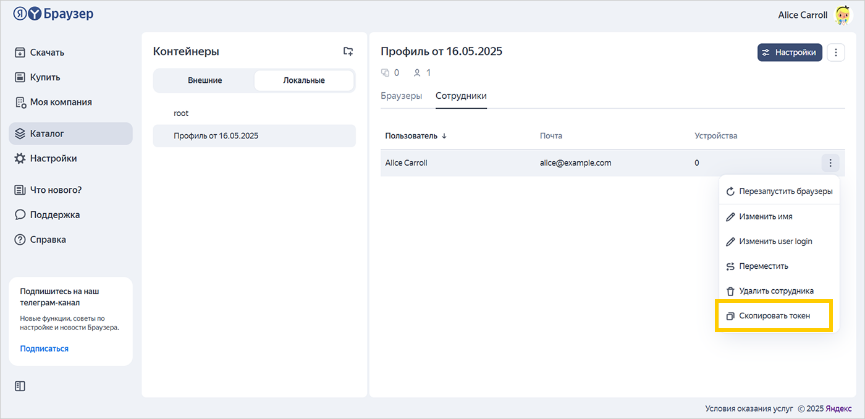Click the sort arrow next to Пользователь
Screen dimensions: 865x419
444,136
